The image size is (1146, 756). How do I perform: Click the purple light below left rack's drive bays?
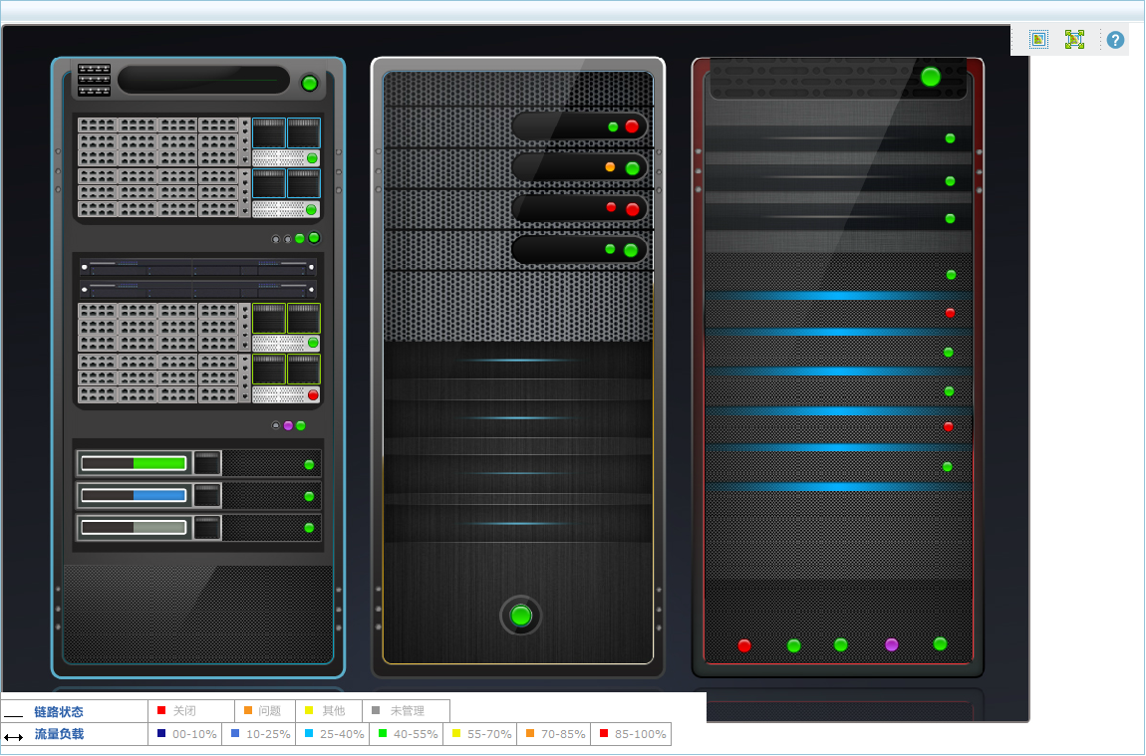[x=288, y=426]
